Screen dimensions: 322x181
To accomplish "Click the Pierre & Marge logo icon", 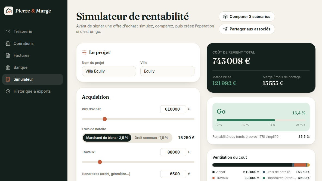I will 9,11.
